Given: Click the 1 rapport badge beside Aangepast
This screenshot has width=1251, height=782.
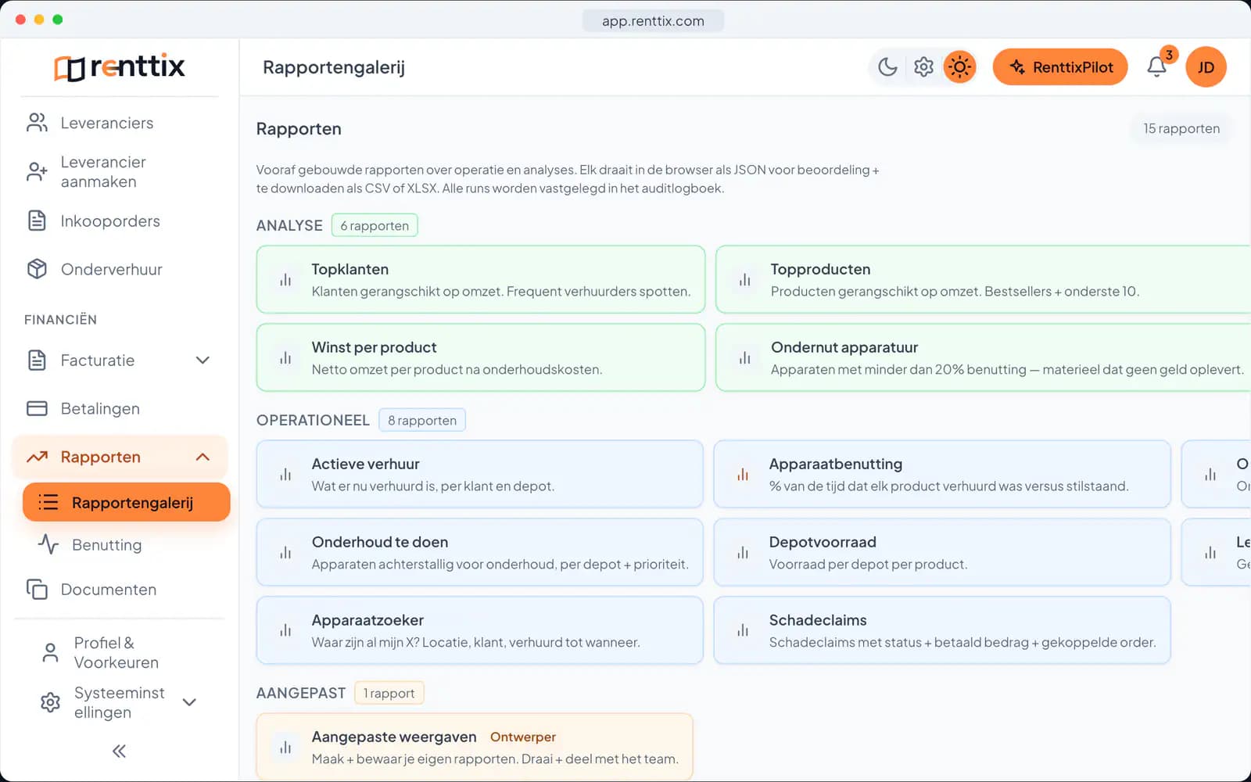Looking at the screenshot, I should pos(389,693).
